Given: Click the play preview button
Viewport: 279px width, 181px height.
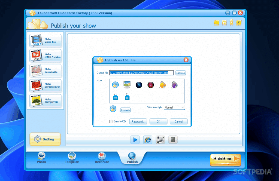Looking at the screenshot, I should [135, 140].
